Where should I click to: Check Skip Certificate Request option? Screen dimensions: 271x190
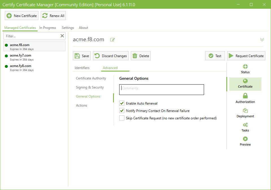(x=122, y=118)
